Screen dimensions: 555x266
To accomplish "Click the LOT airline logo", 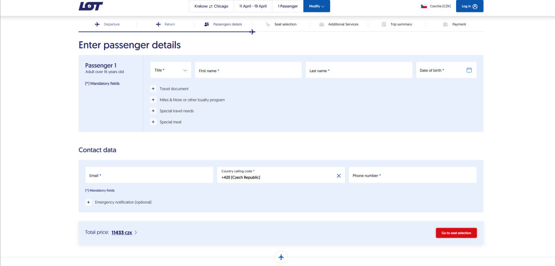I will (x=91, y=6).
